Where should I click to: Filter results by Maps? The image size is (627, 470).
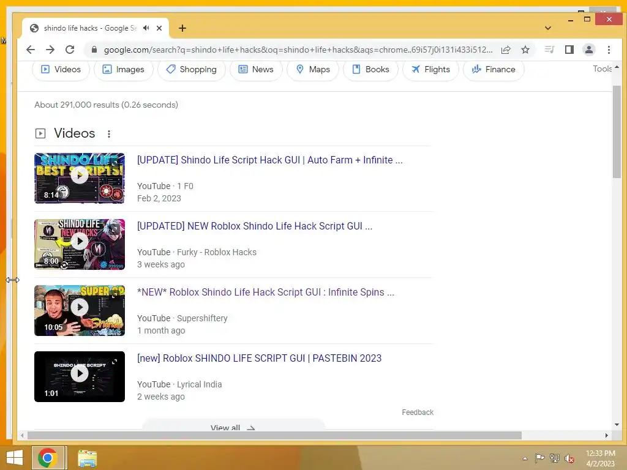pos(313,70)
